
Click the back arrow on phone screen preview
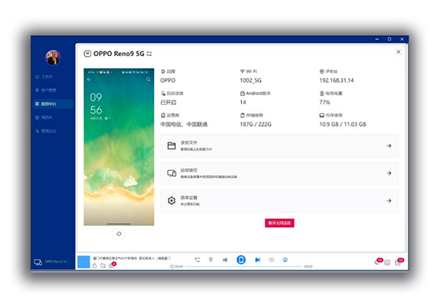tap(89, 80)
